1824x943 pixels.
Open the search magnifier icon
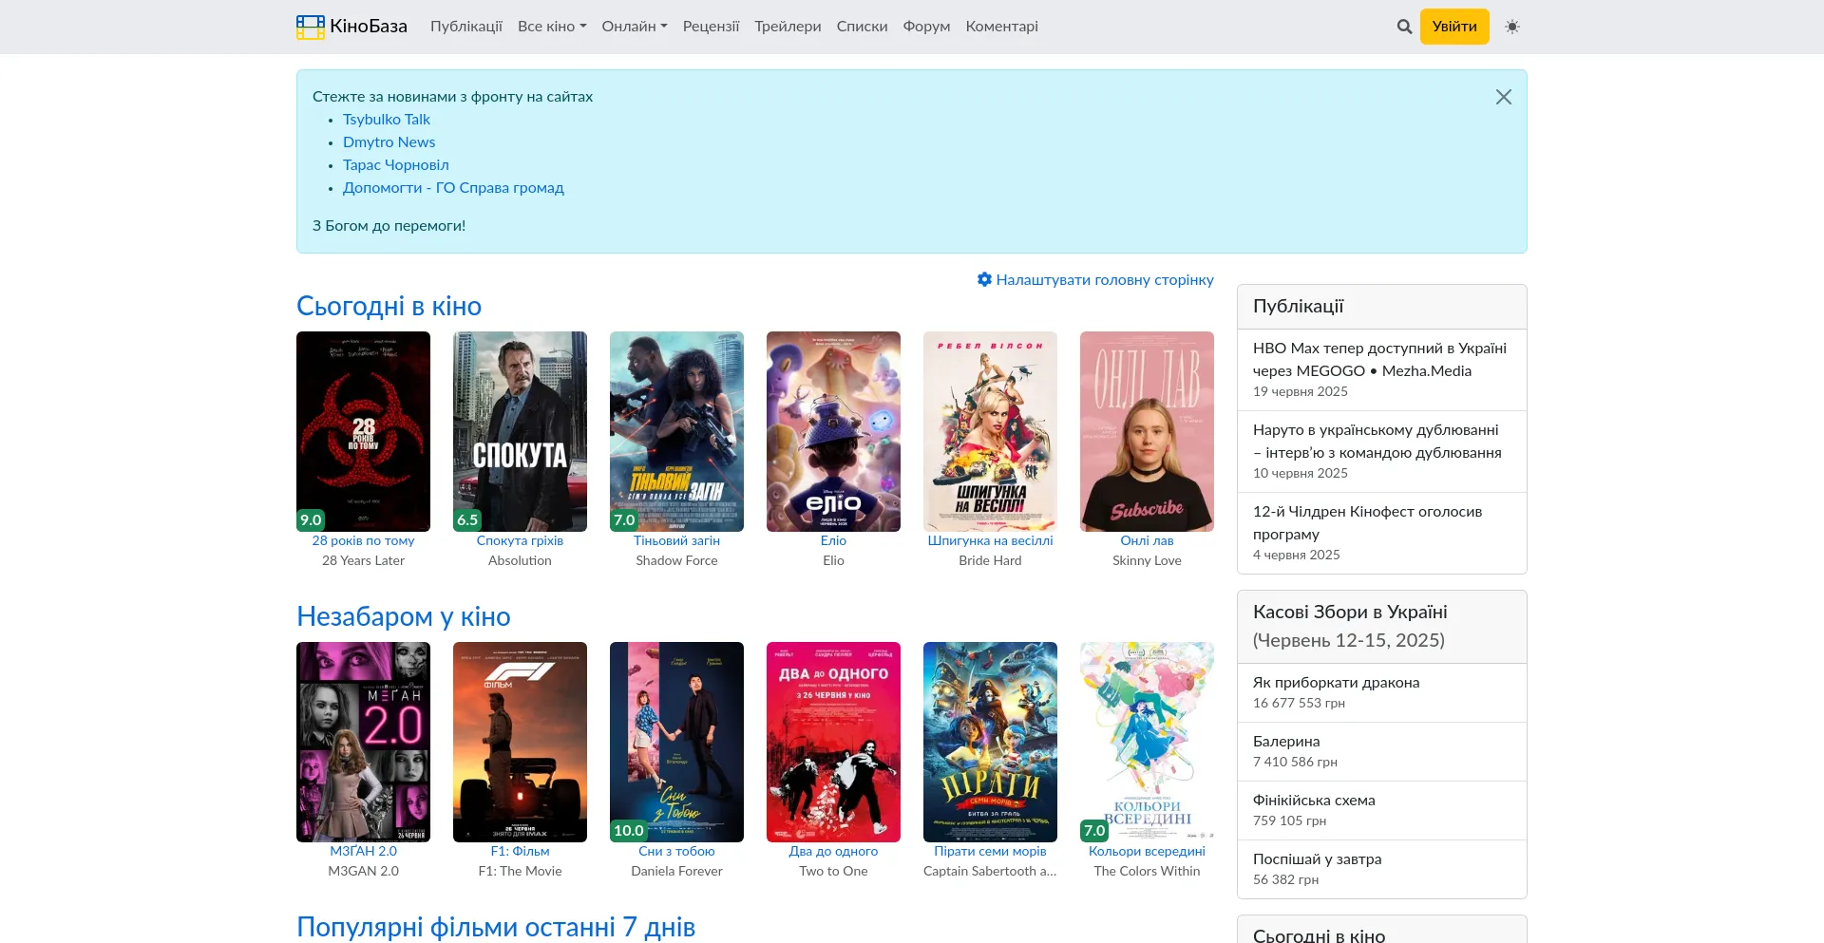click(x=1404, y=27)
